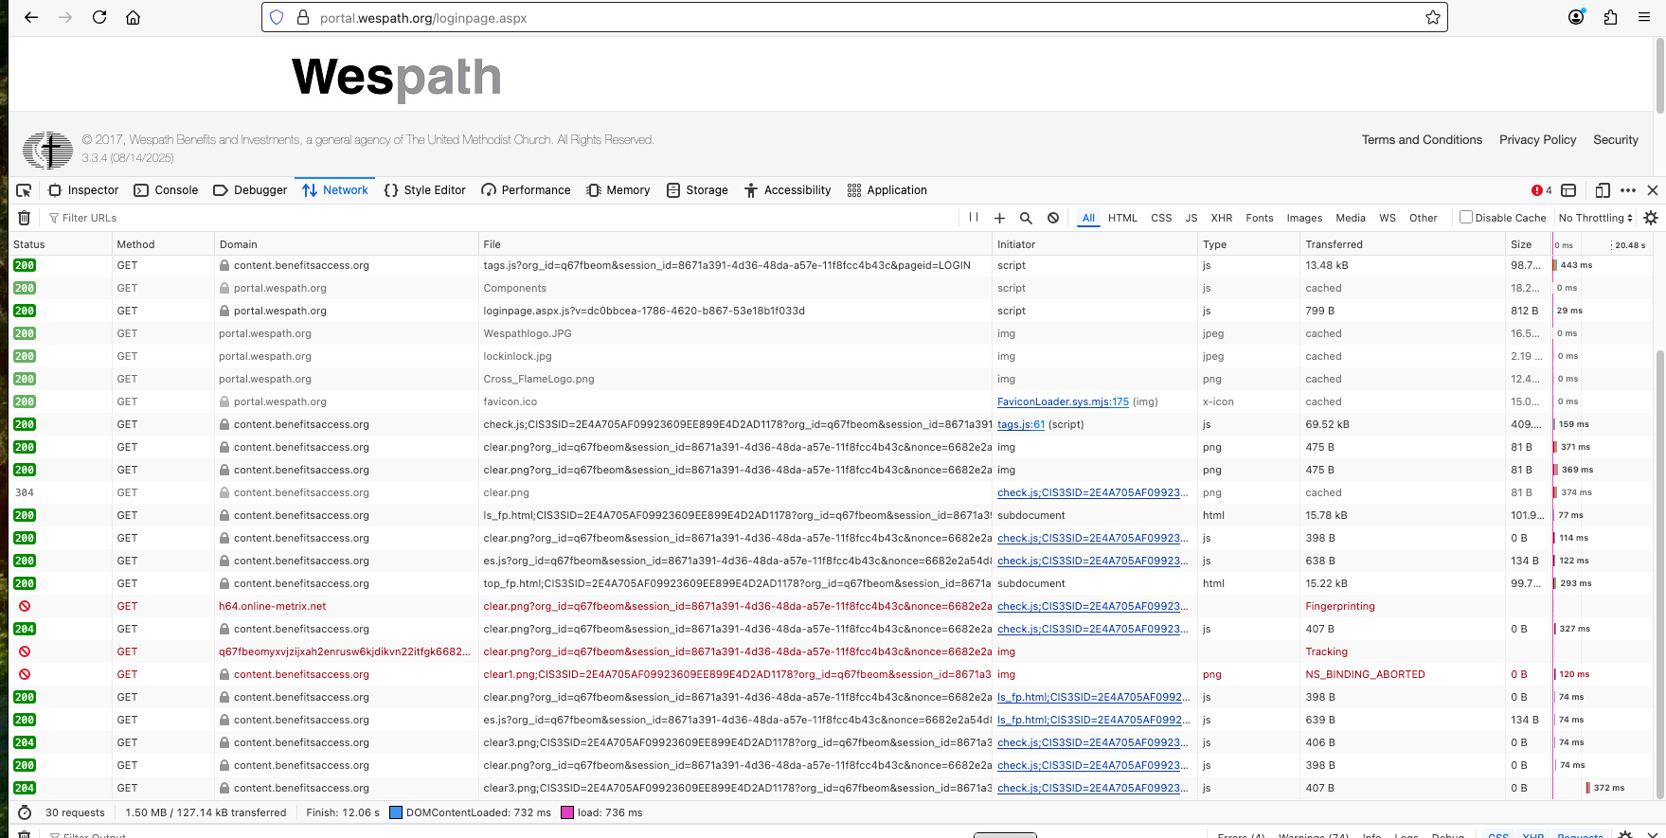Bookmark this page with the star

1433,17
